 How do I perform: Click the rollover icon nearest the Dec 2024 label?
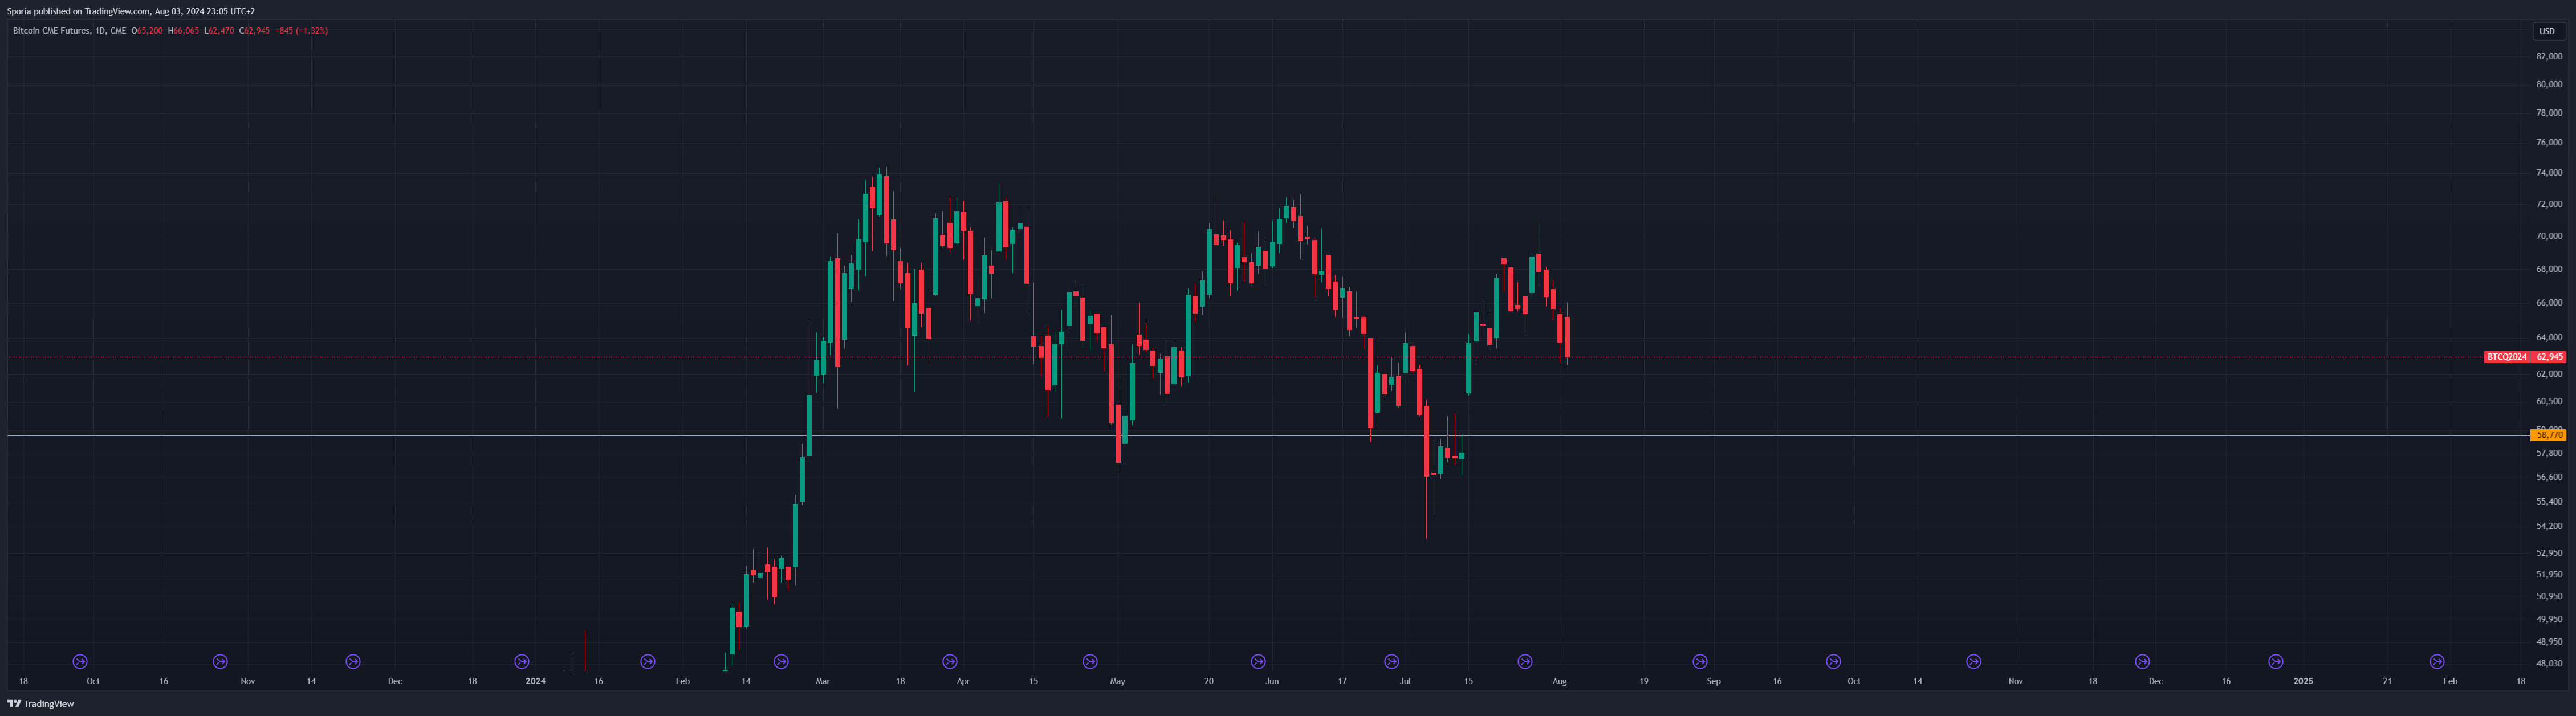2142,661
